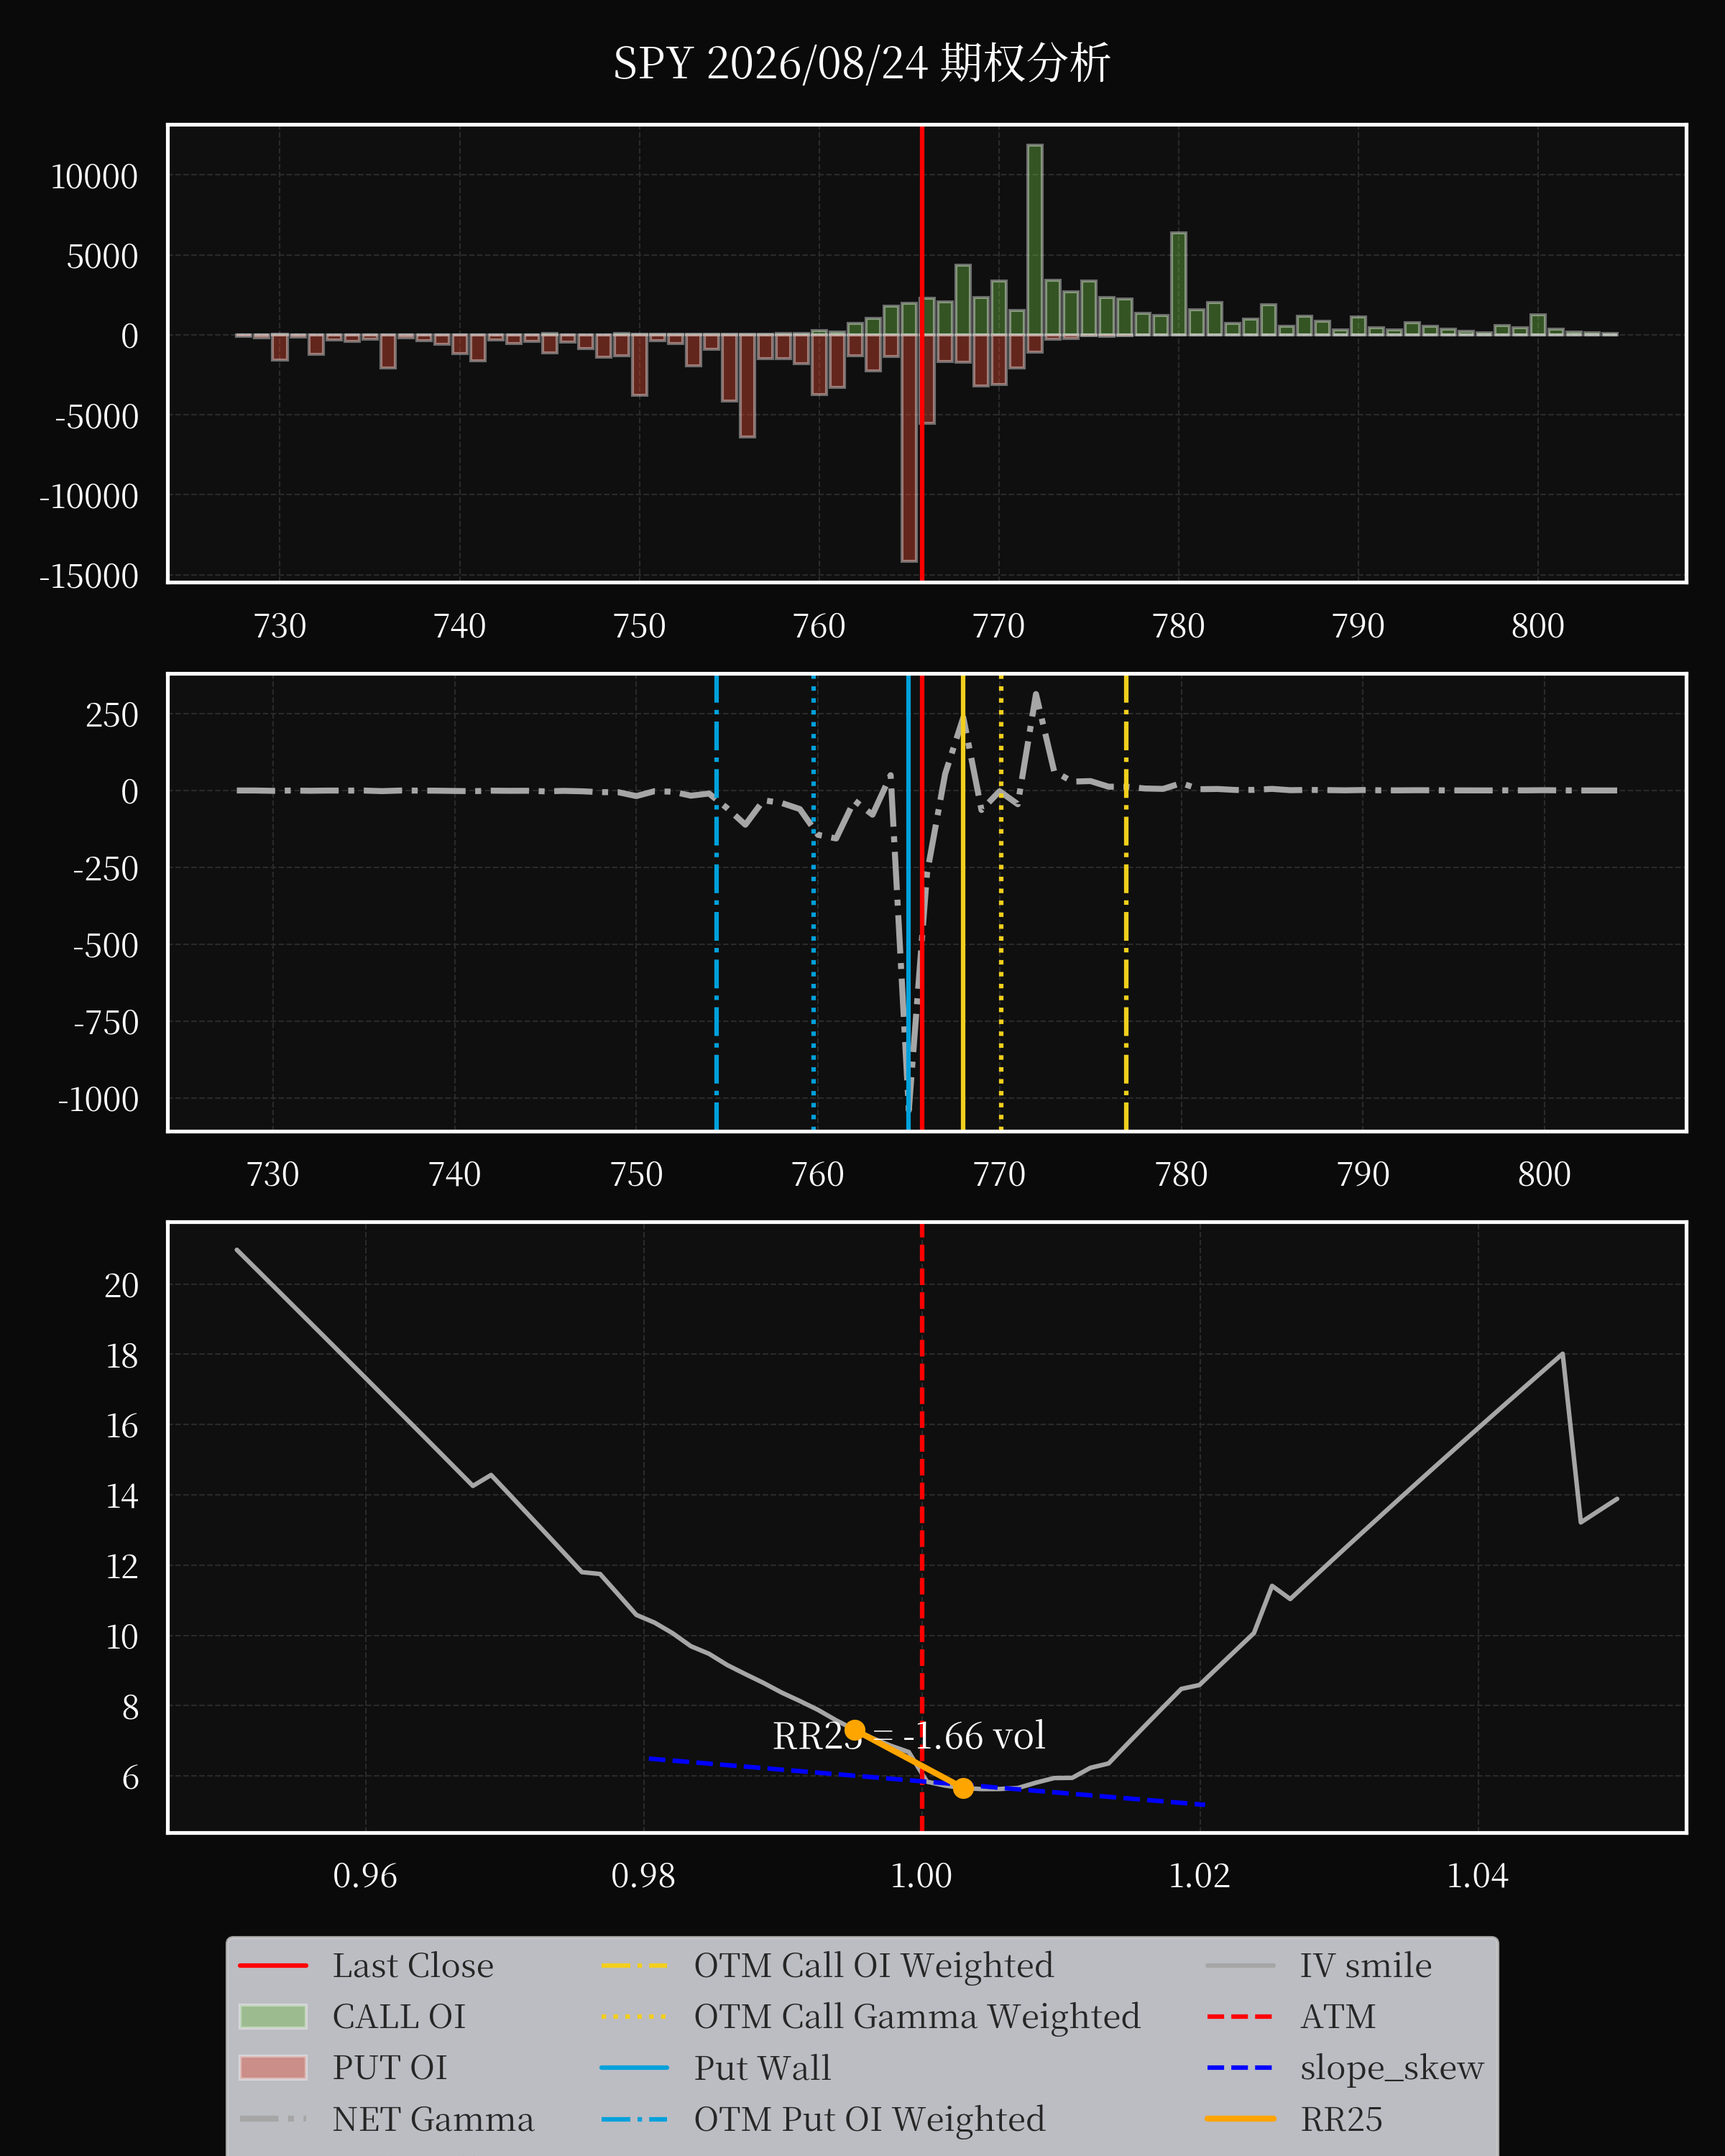Click the left orange RR25 marker dot
This screenshot has width=1725, height=2156.
pos(855,1730)
